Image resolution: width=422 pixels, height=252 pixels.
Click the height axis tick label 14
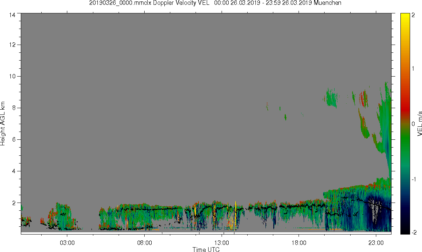click(12, 15)
